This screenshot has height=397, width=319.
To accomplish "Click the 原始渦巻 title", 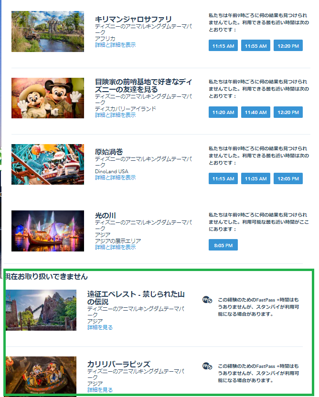I will 109,152.
